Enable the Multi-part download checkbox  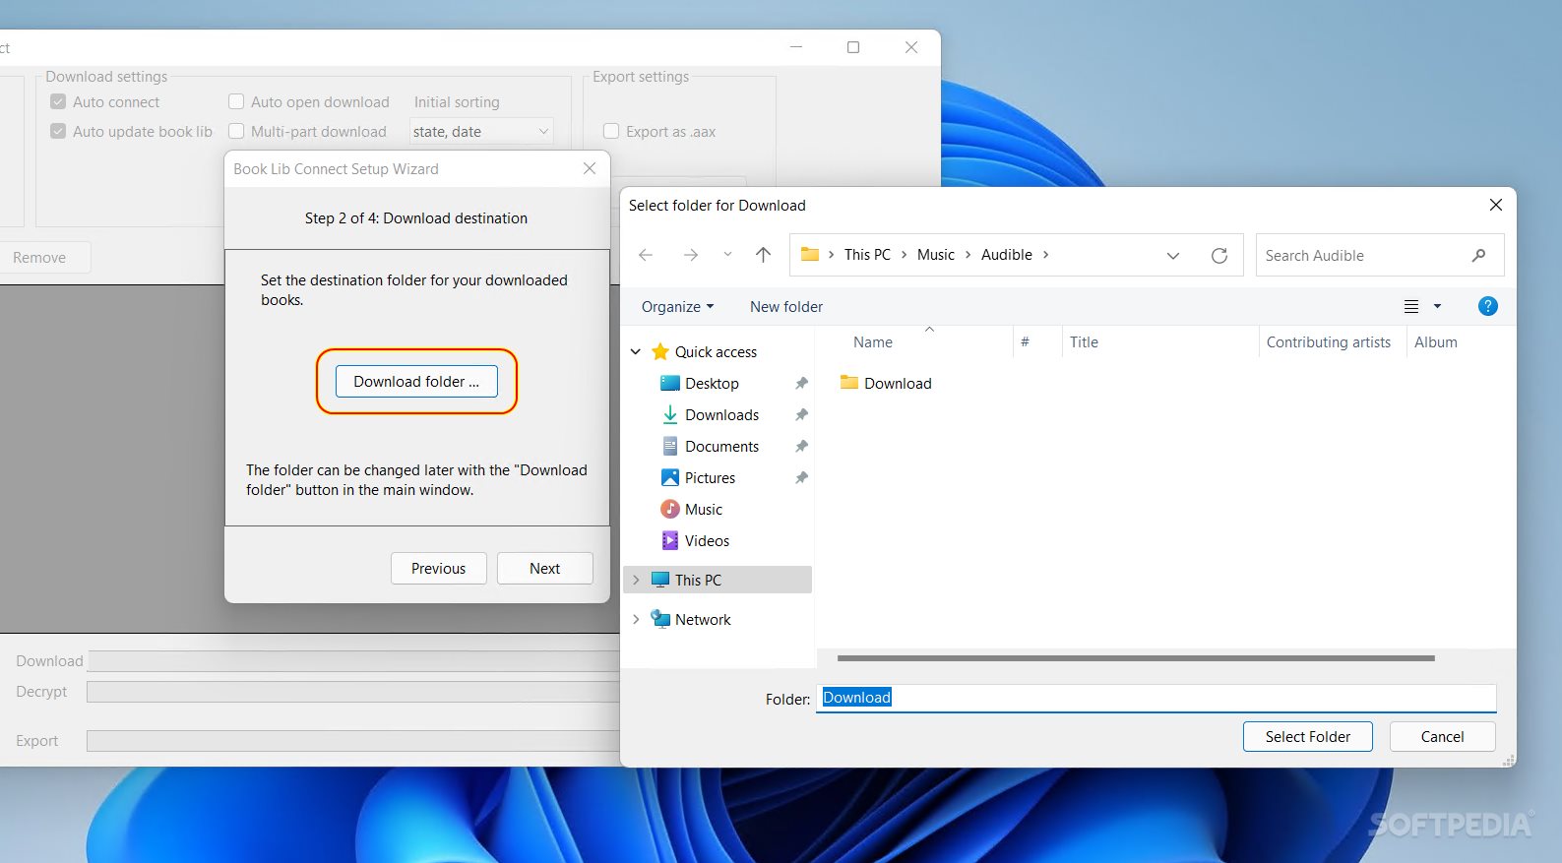tap(236, 131)
